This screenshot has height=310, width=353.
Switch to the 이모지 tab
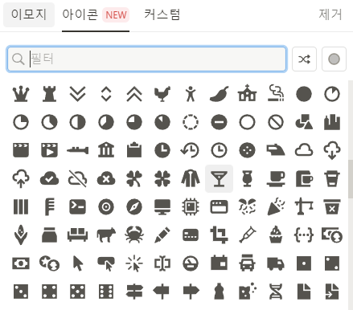coord(29,14)
